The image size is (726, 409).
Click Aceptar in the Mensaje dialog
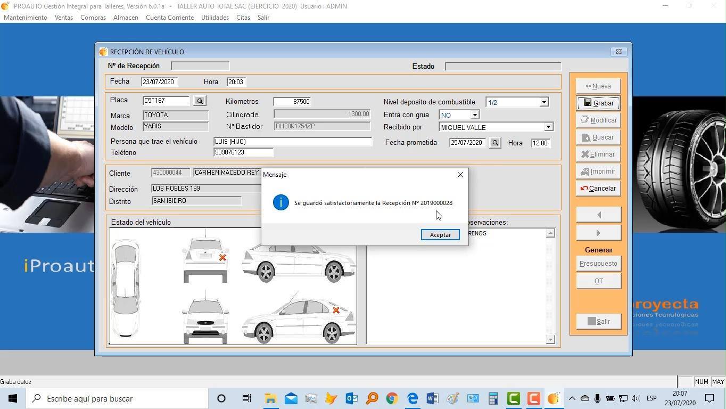point(440,235)
